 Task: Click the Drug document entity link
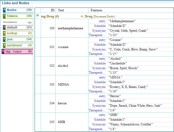pos(88,16)
